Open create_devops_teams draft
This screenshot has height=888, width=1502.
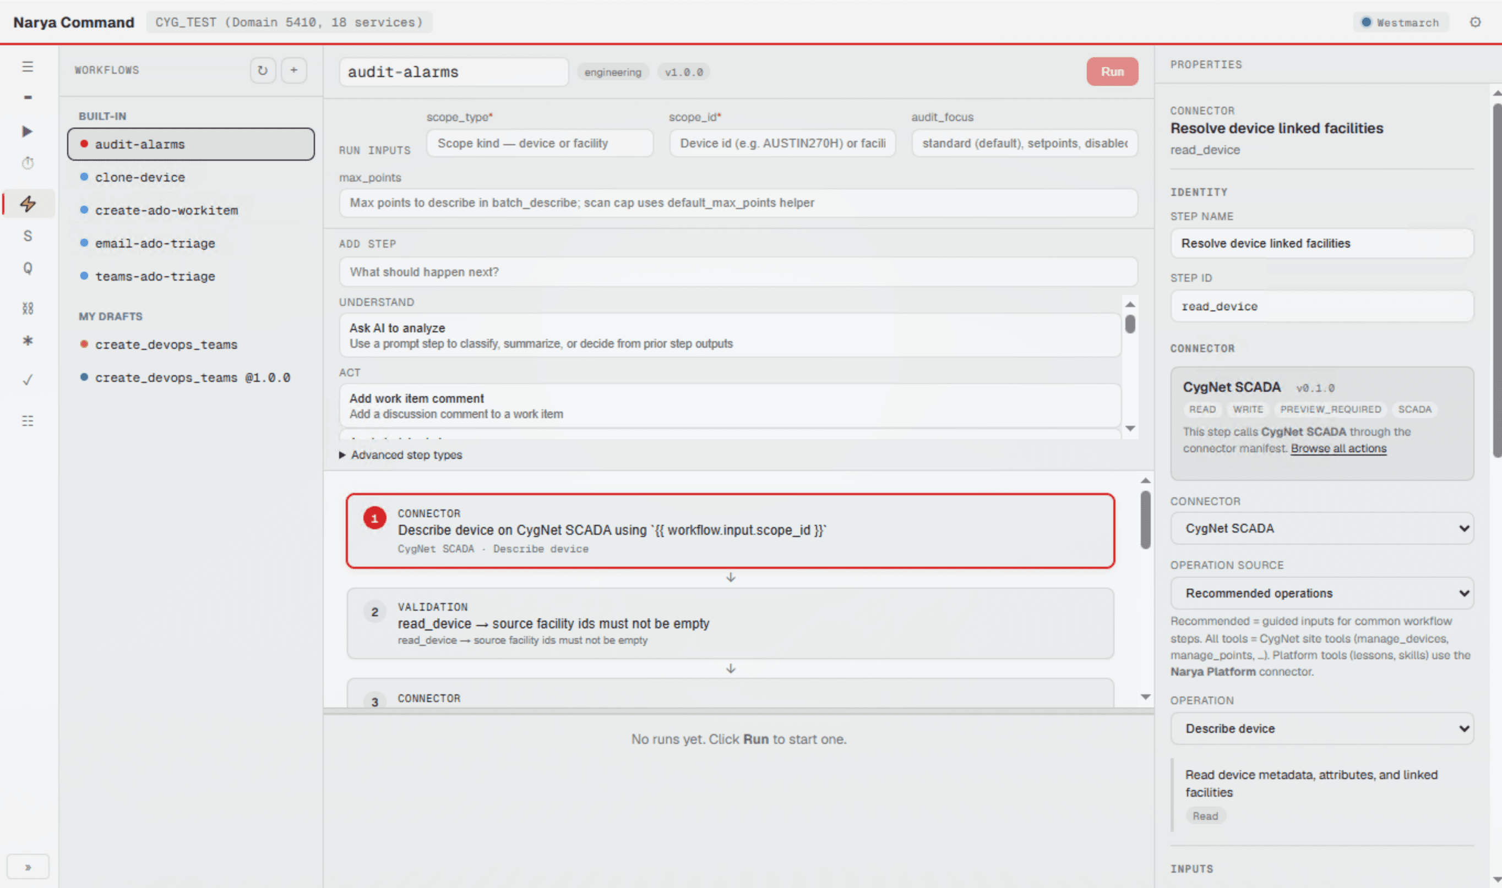point(191,344)
